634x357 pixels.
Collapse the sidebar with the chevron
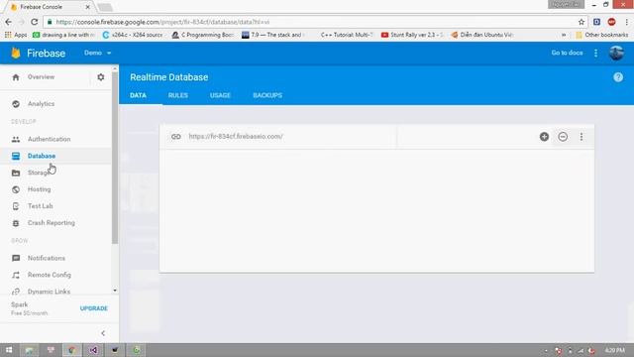pyautogui.click(x=103, y=333)
